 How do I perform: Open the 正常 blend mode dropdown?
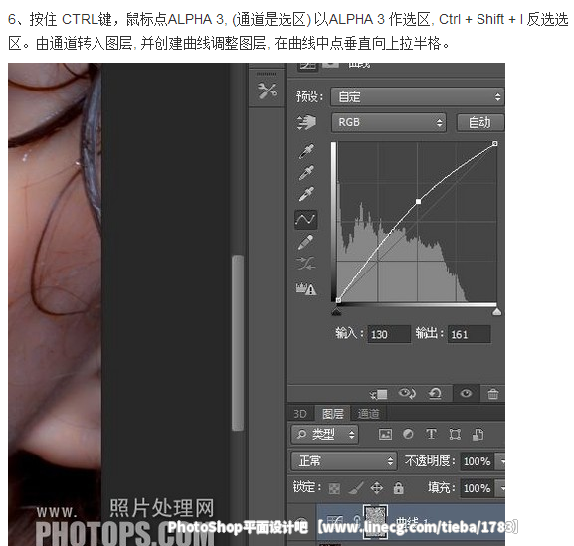point(344,461)
